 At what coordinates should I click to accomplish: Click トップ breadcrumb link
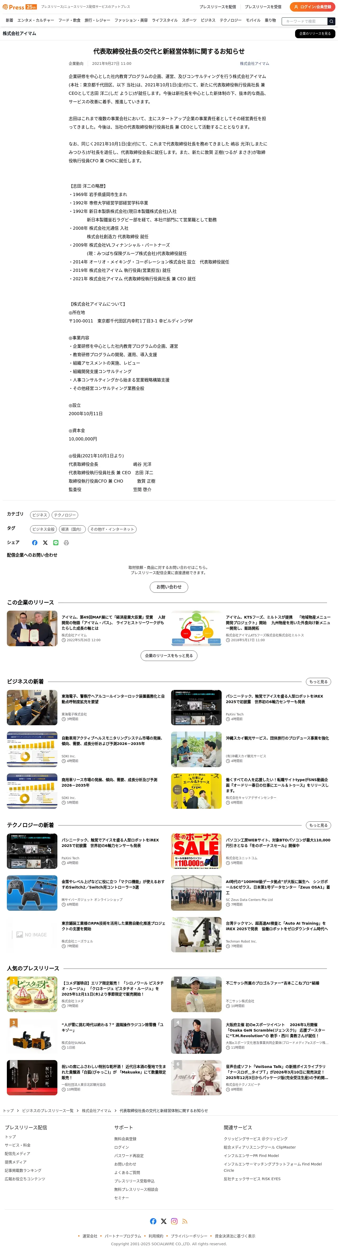(9, 1111)
